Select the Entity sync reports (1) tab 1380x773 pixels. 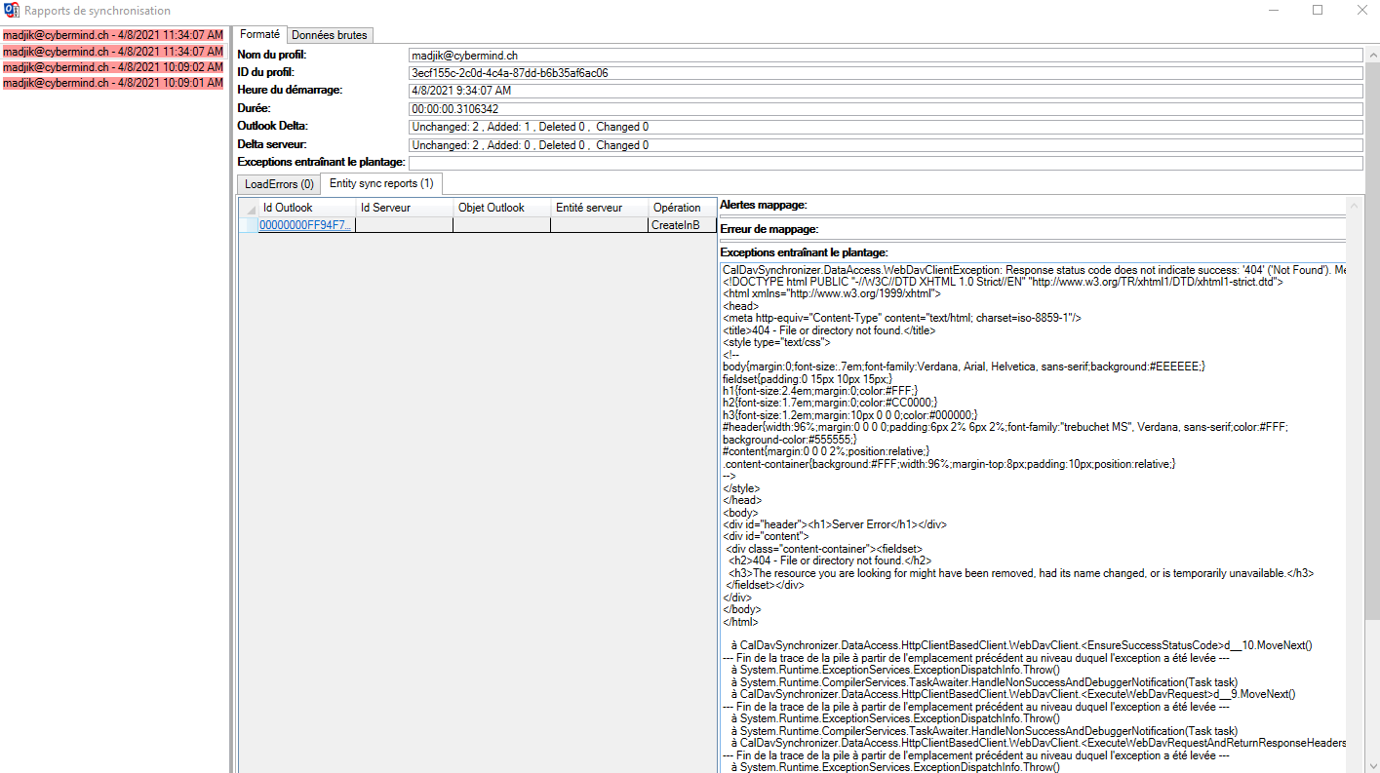pyautogui.click(x=381, y=183)
